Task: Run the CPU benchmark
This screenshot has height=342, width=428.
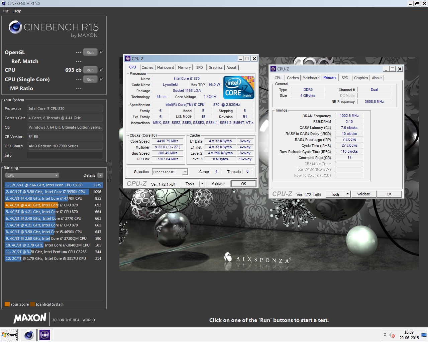Action: tap(90, 70)
